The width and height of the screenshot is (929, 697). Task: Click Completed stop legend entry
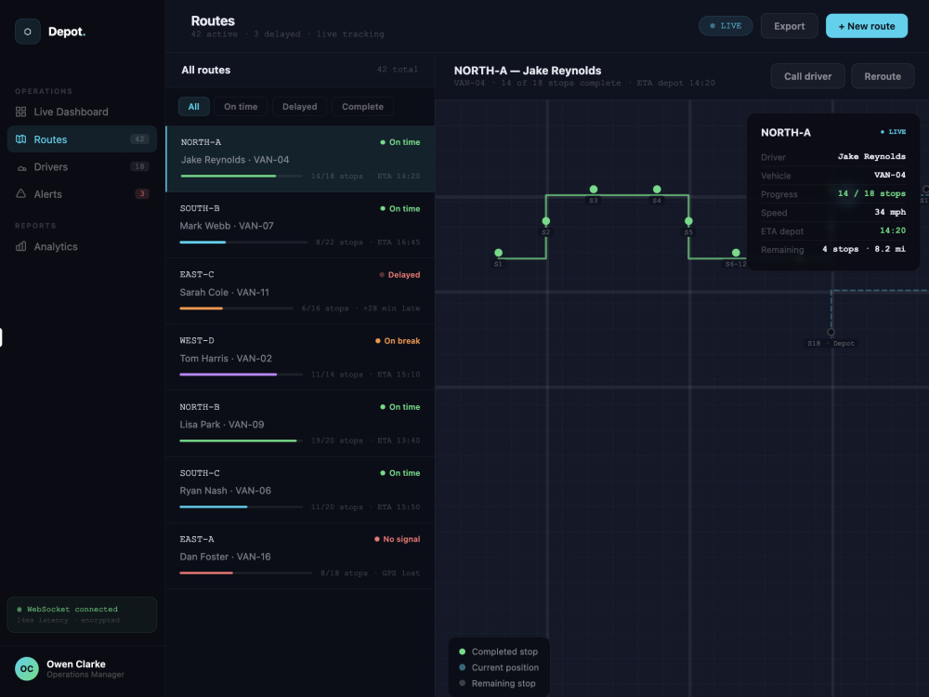click(498, 651)
